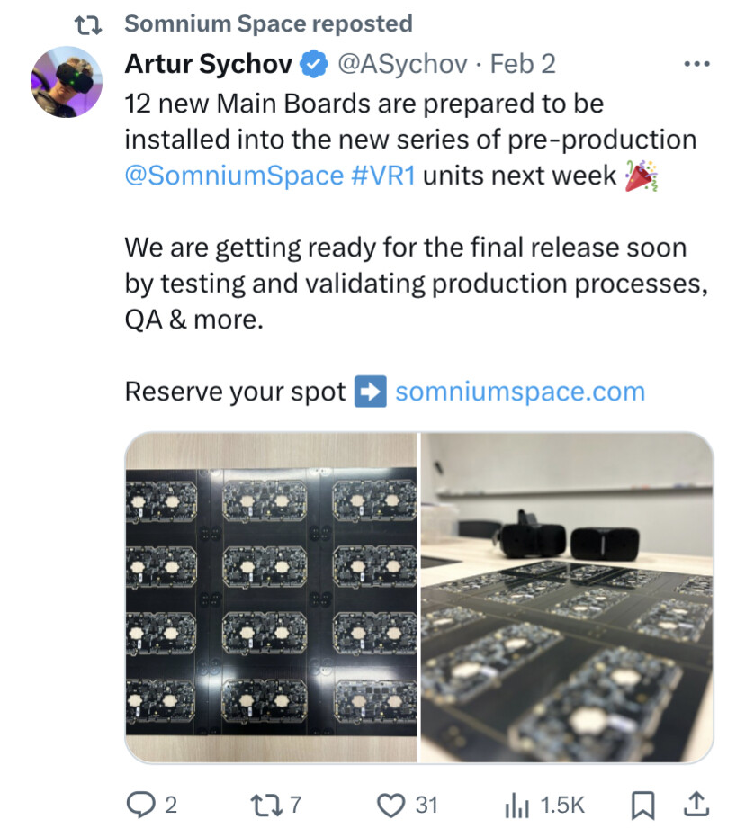Click the 'Somnium Space reposted' label
745x838 pixels.
pyautogui.click(x=269, y=24)
